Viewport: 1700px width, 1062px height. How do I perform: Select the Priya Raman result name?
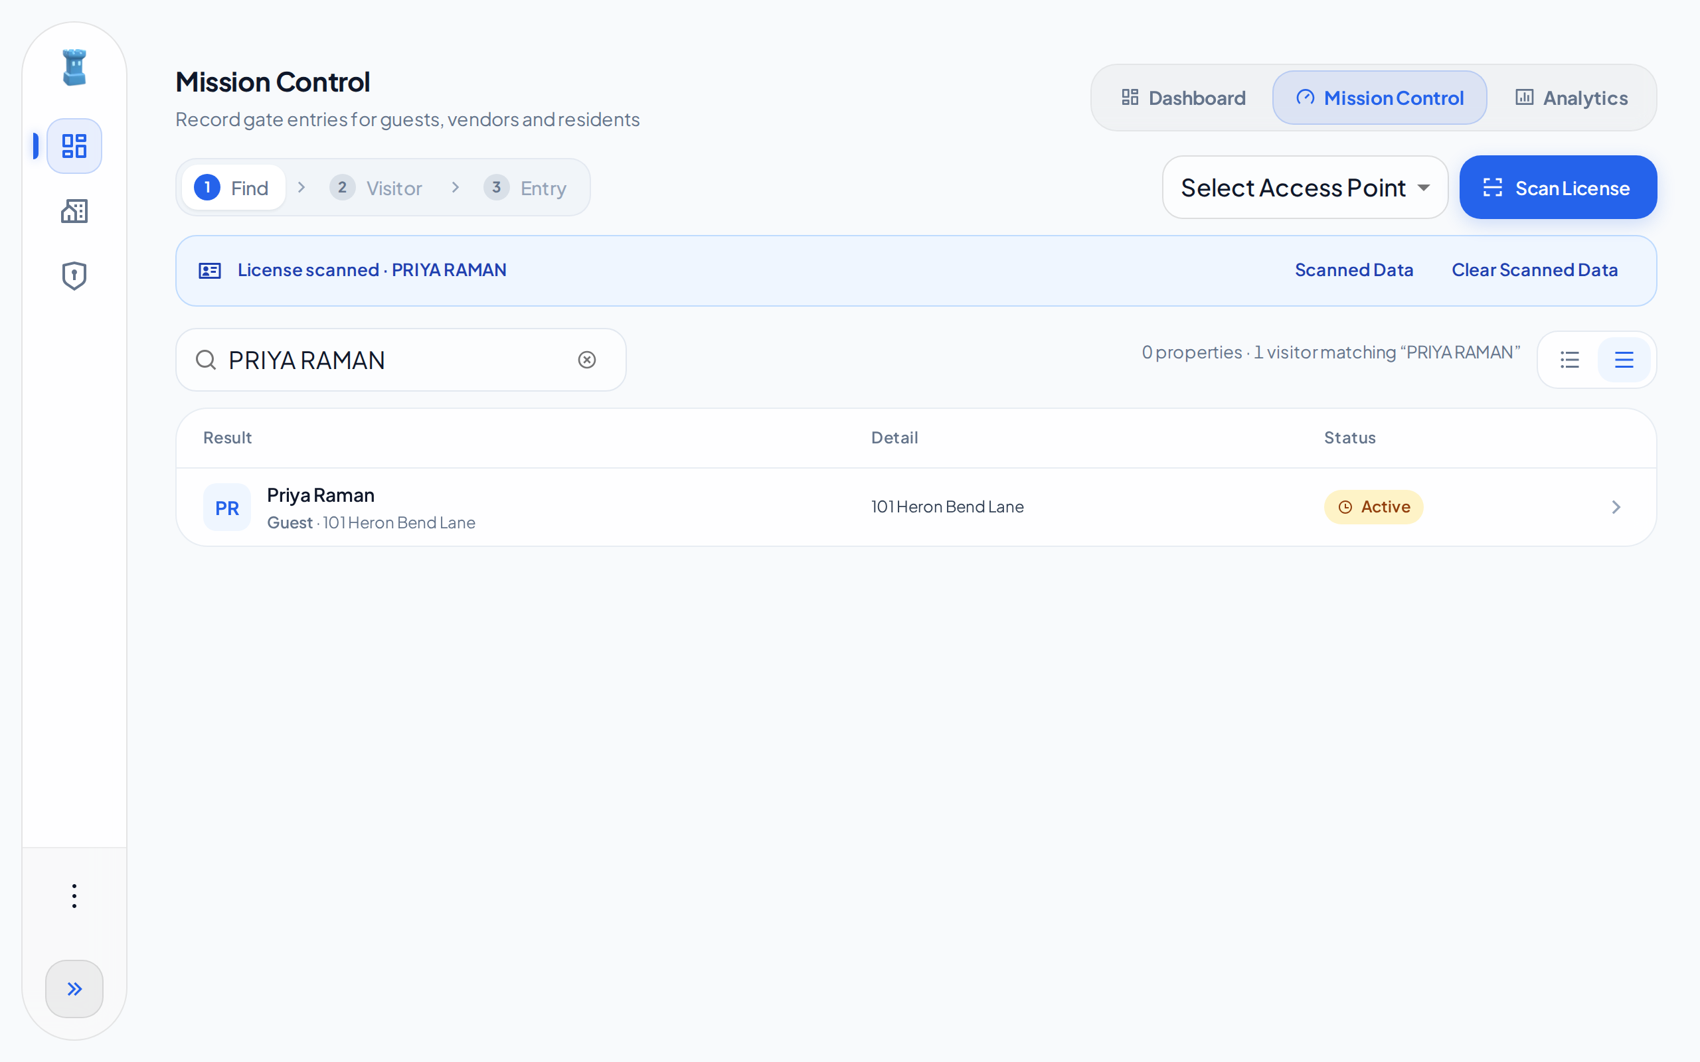[x=320, y=495]
